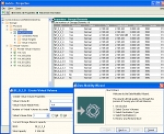Click the application icon in the main title bar
Viewport: 164px width, 134px height.
tap(3, 3)
